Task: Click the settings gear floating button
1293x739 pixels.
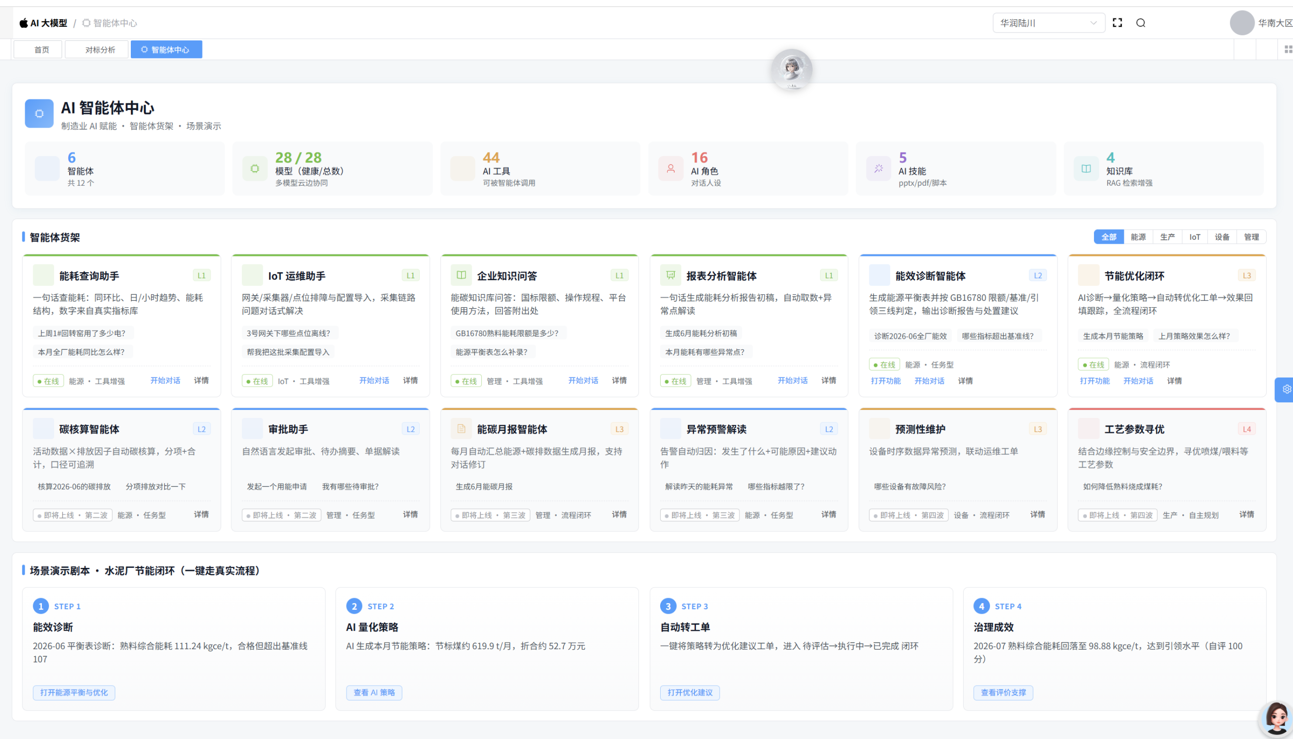Action: point(1286,389)
